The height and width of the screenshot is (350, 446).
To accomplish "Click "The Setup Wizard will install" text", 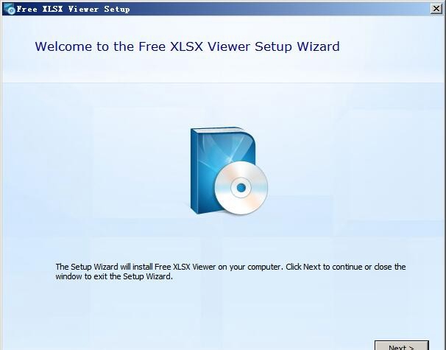I will [x=104, y=267].
